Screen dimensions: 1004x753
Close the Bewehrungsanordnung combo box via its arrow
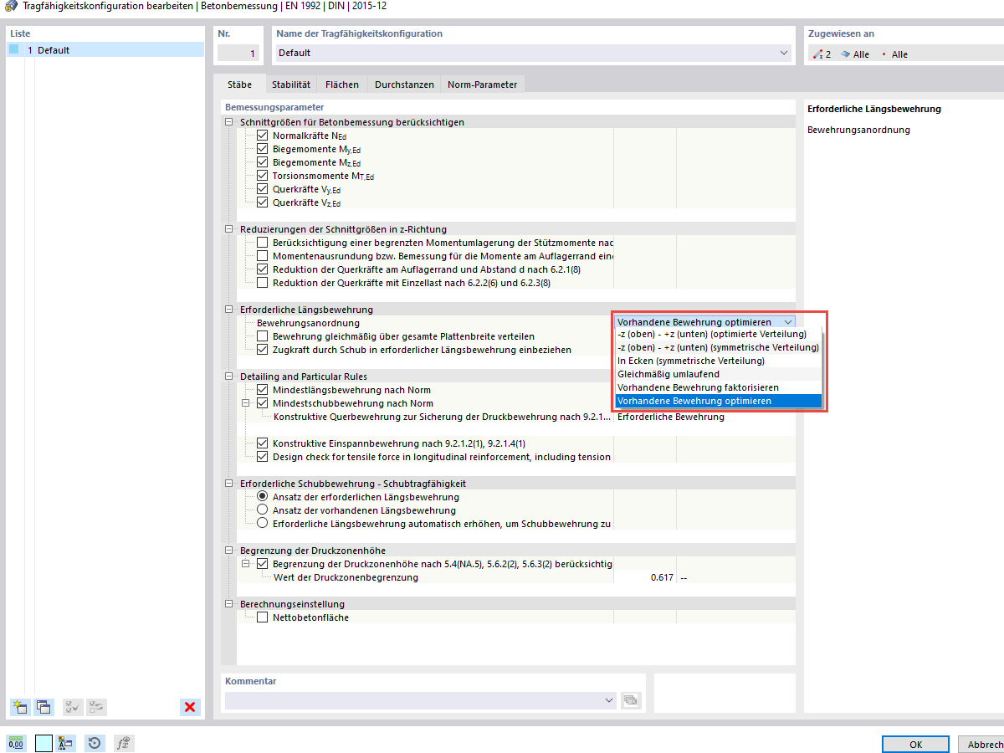[x=788, y=322]
